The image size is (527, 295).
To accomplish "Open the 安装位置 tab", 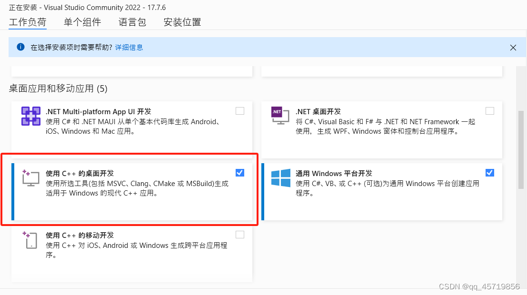I will [182, 22].
